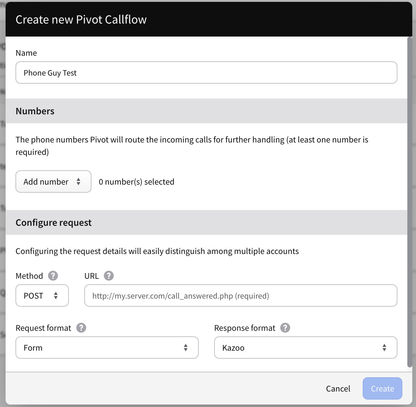Viewport: 416px width, 407px height.
Task: Click the Create button
Action: 382,388
